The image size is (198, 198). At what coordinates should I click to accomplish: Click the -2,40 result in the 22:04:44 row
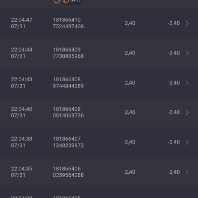click(174, 53)
